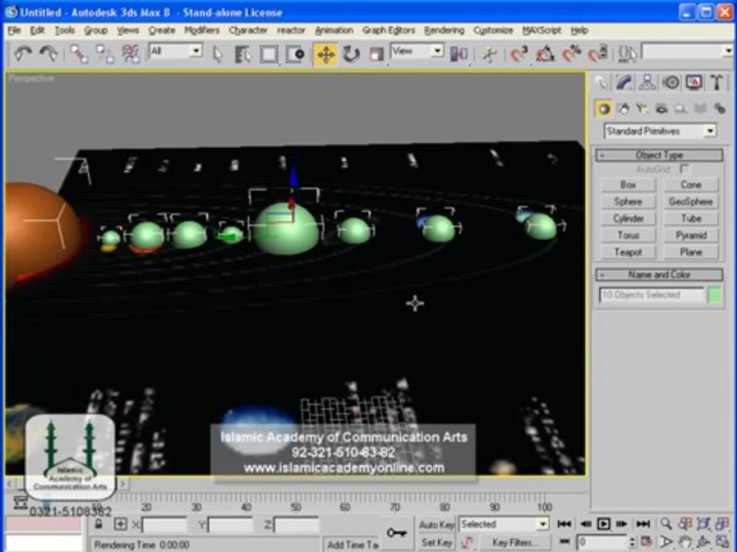
Task: Click the Redo arrow icon
Action: [x=48, y=54]
